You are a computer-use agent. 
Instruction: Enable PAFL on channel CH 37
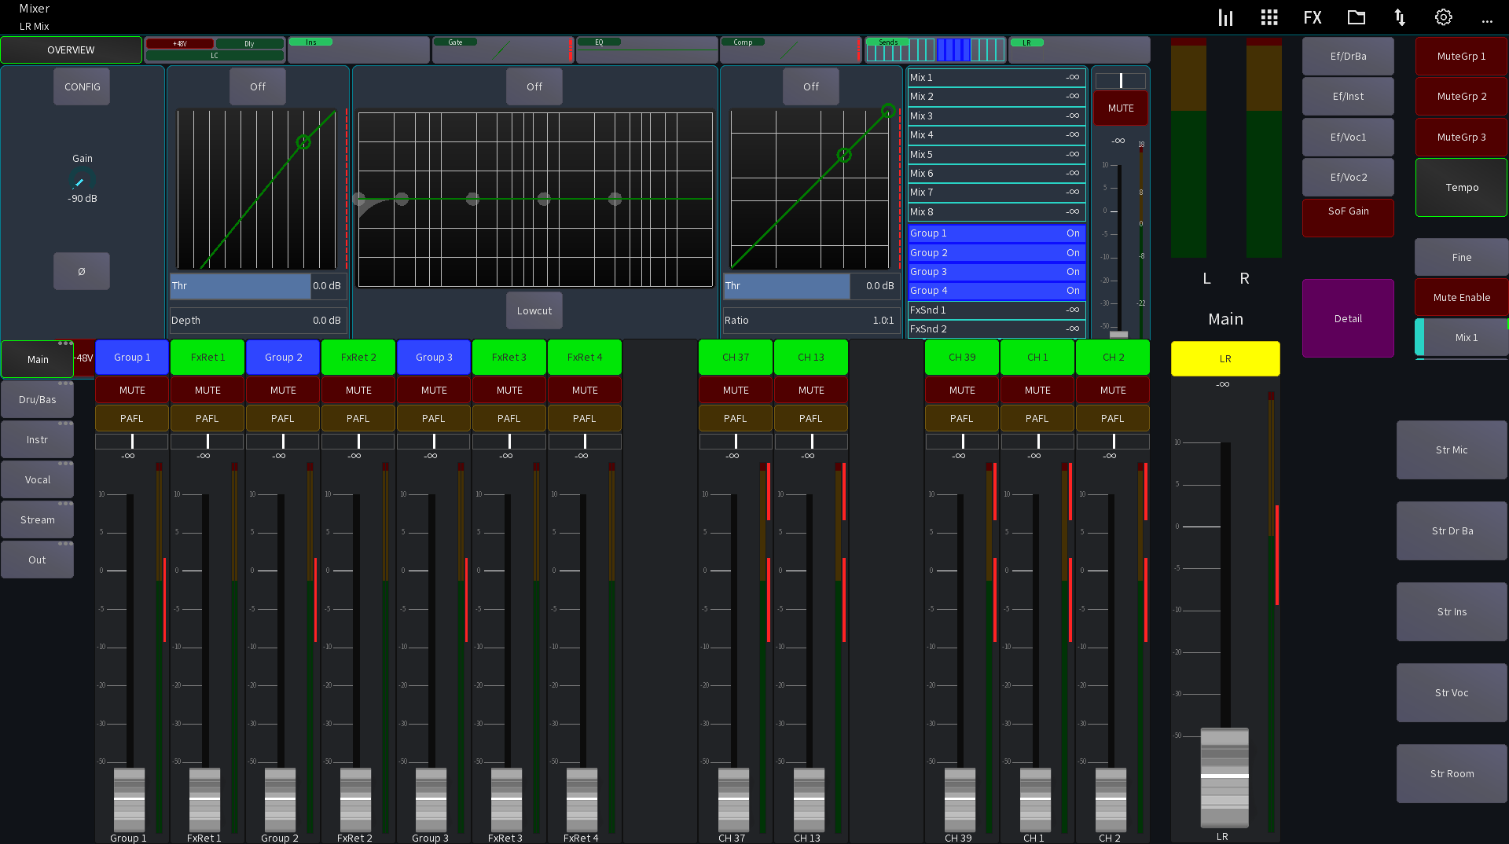click(735, 418)
